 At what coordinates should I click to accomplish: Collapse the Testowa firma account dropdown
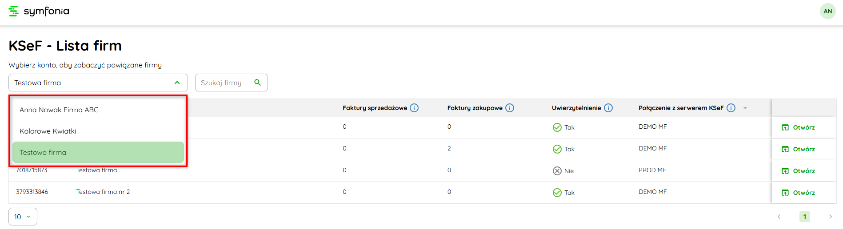[177, 83]
